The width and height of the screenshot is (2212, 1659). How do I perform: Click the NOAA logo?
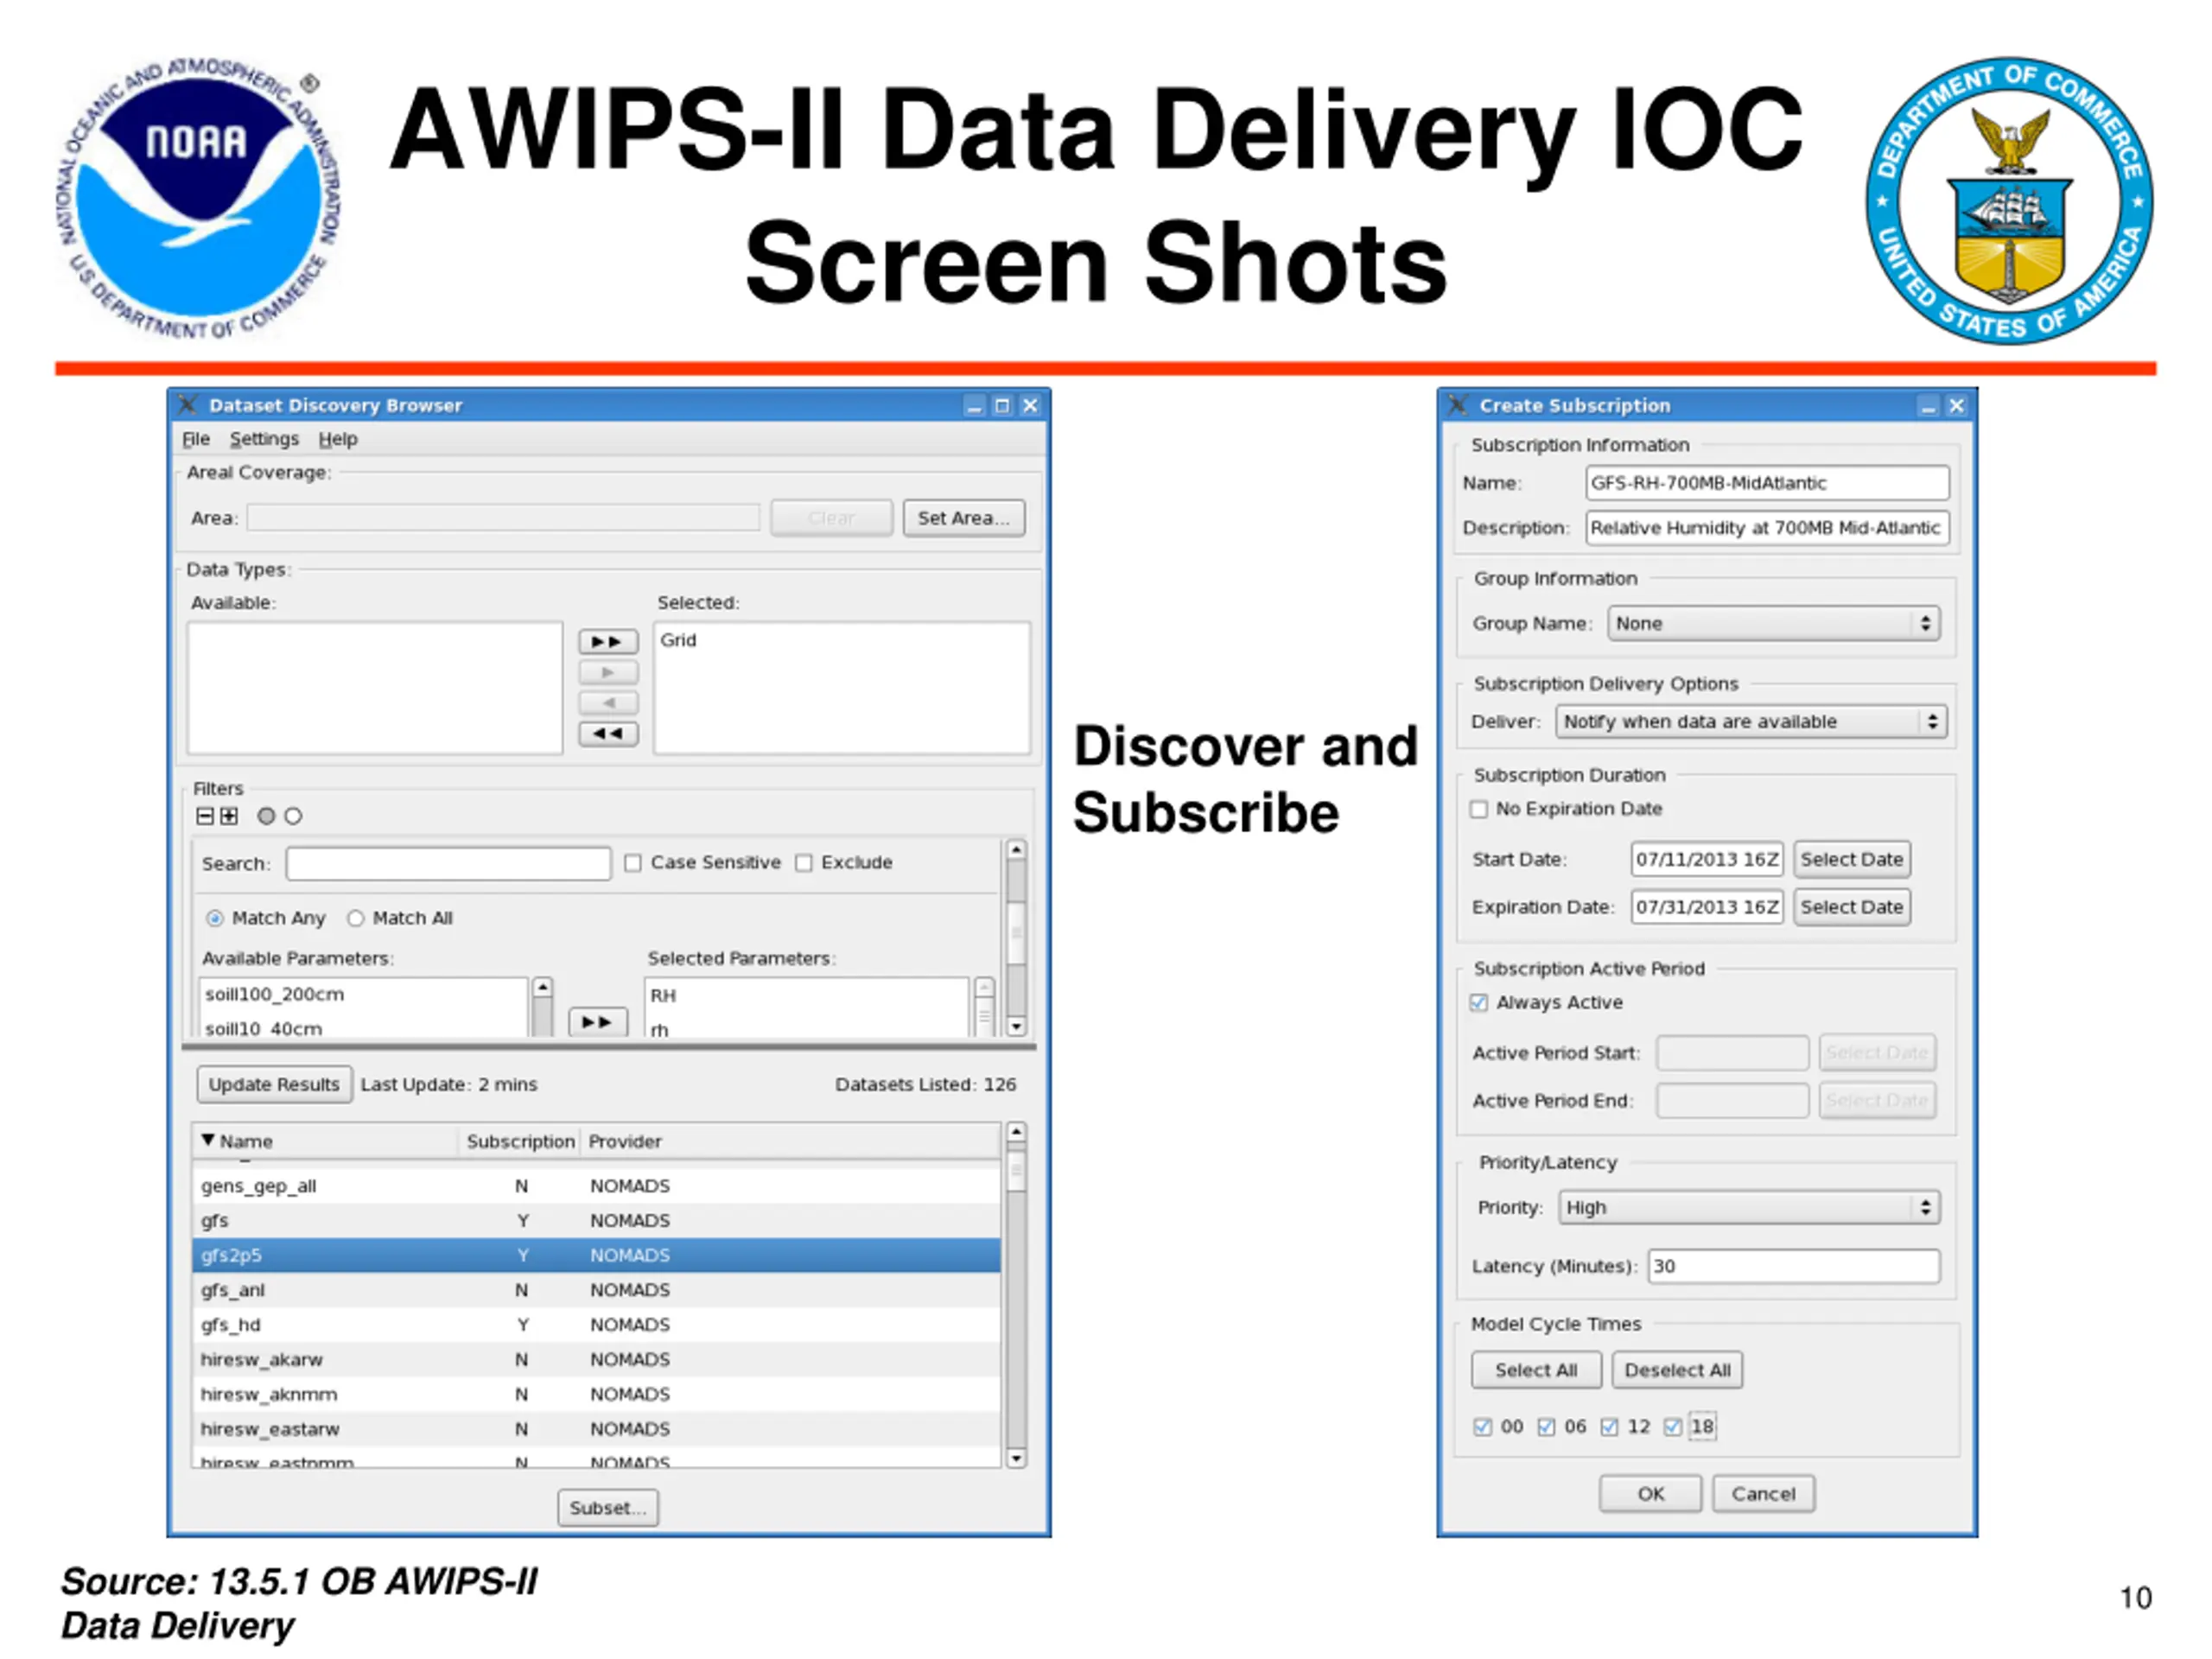click(x=198, y=198)
